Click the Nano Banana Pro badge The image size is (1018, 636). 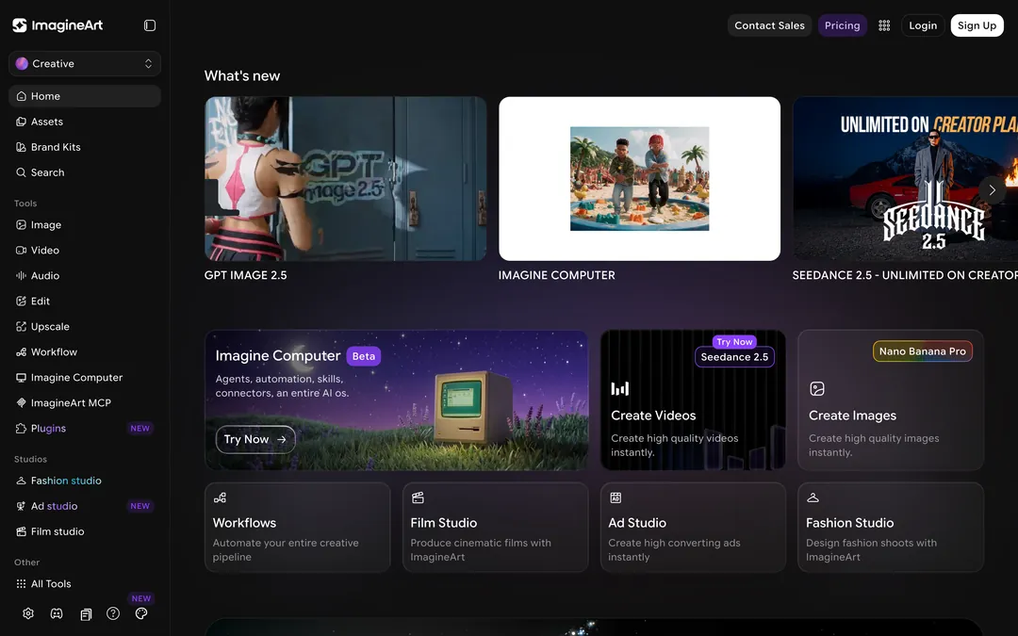pos(922,351)
